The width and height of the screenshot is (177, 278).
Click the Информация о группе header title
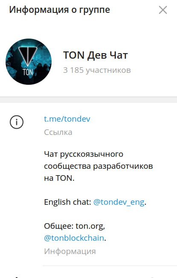tap(59, 9)
